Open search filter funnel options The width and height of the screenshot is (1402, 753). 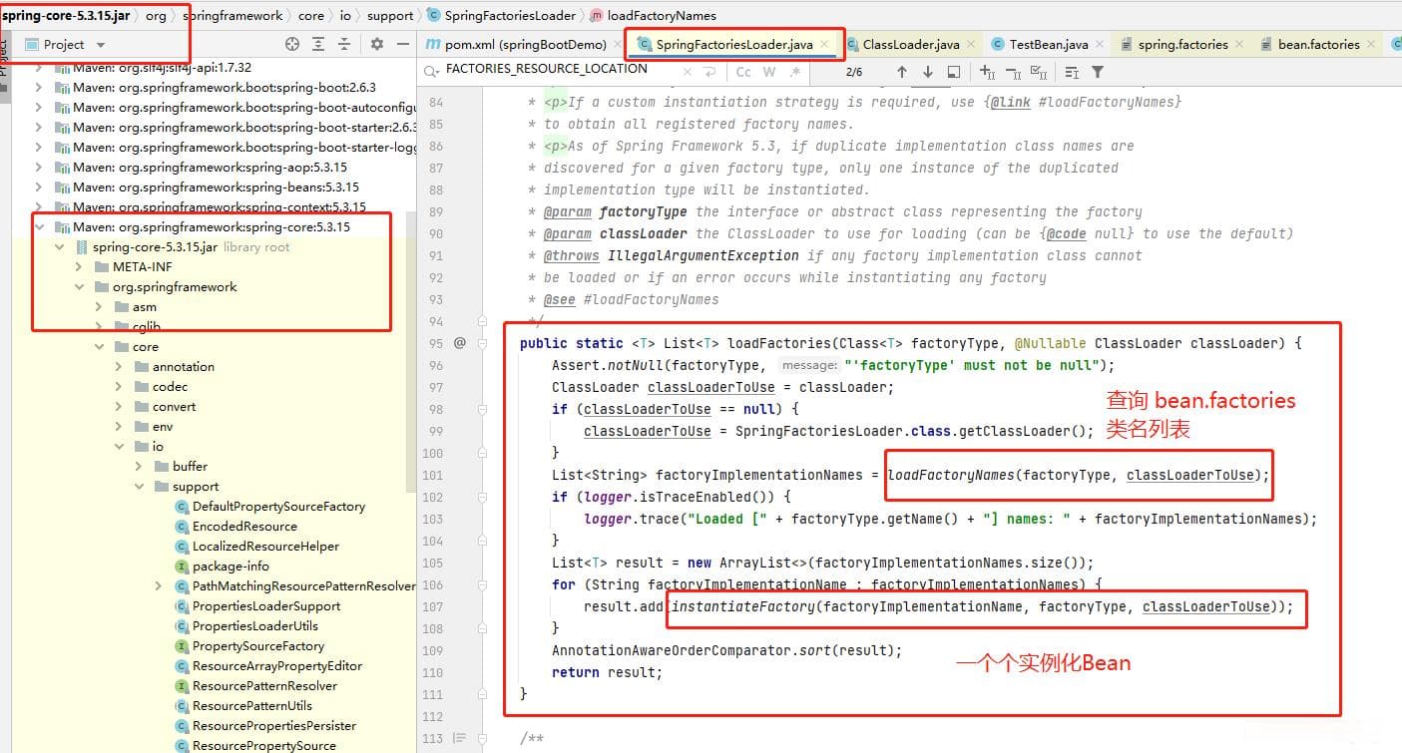(1098, 72)
